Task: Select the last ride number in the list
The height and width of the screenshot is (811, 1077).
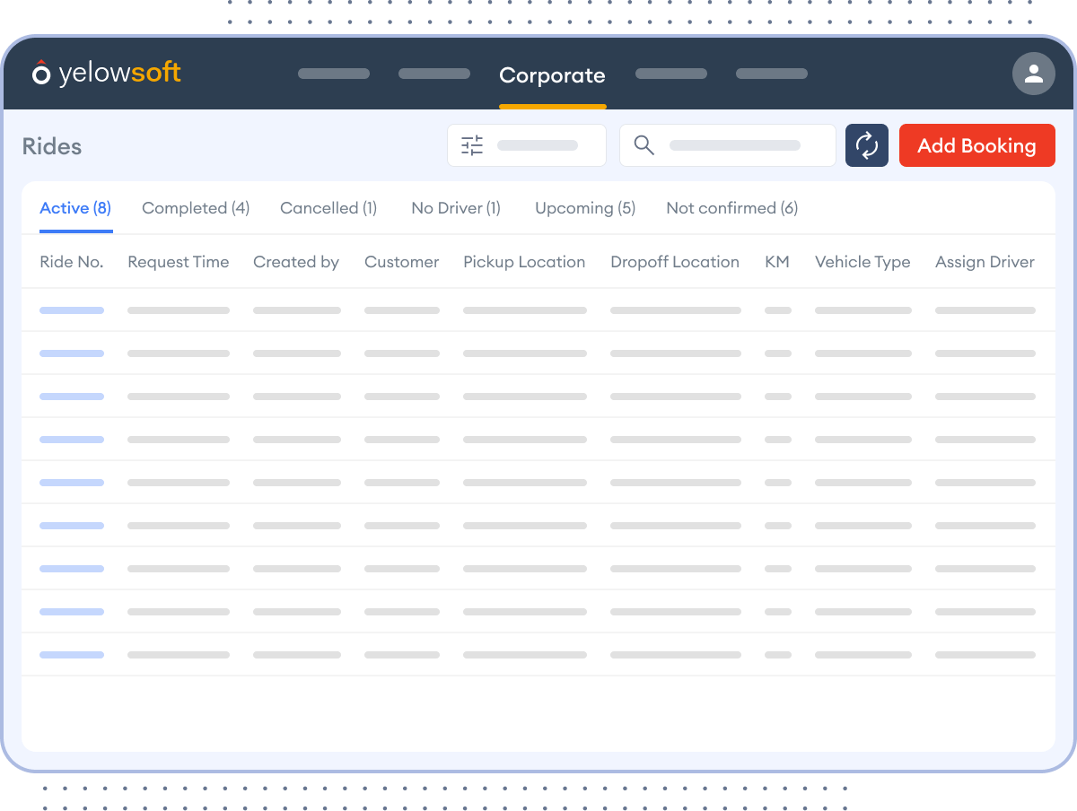Action: tap(72, 654)
